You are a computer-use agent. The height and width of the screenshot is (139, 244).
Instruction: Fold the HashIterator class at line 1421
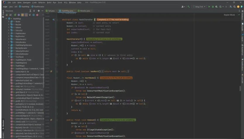click(x=57, y=20)
